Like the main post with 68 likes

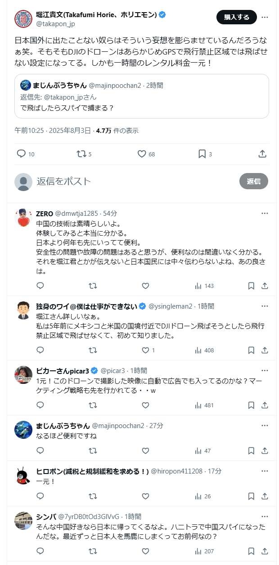[x=142, y=154]
